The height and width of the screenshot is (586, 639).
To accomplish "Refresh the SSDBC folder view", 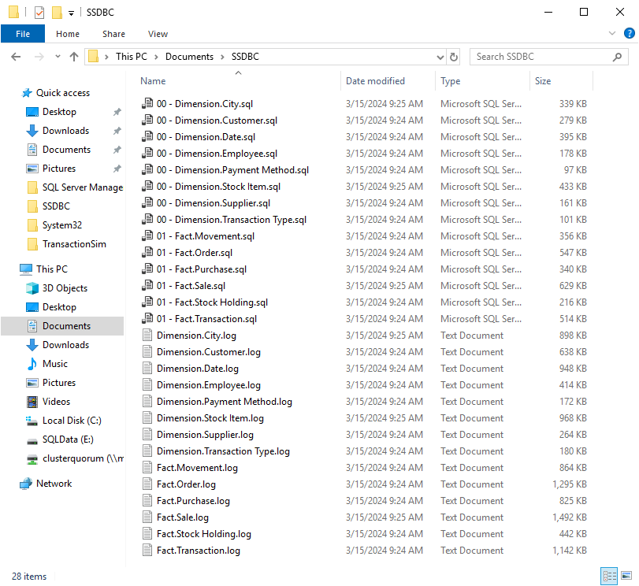I will coord(454,57).
